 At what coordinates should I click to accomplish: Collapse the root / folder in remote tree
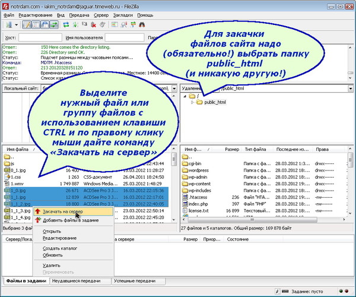[x=185, y=96]
